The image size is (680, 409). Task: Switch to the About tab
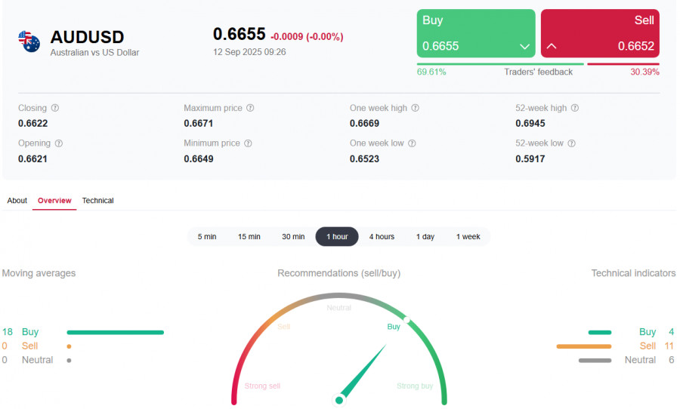(17, 201)
